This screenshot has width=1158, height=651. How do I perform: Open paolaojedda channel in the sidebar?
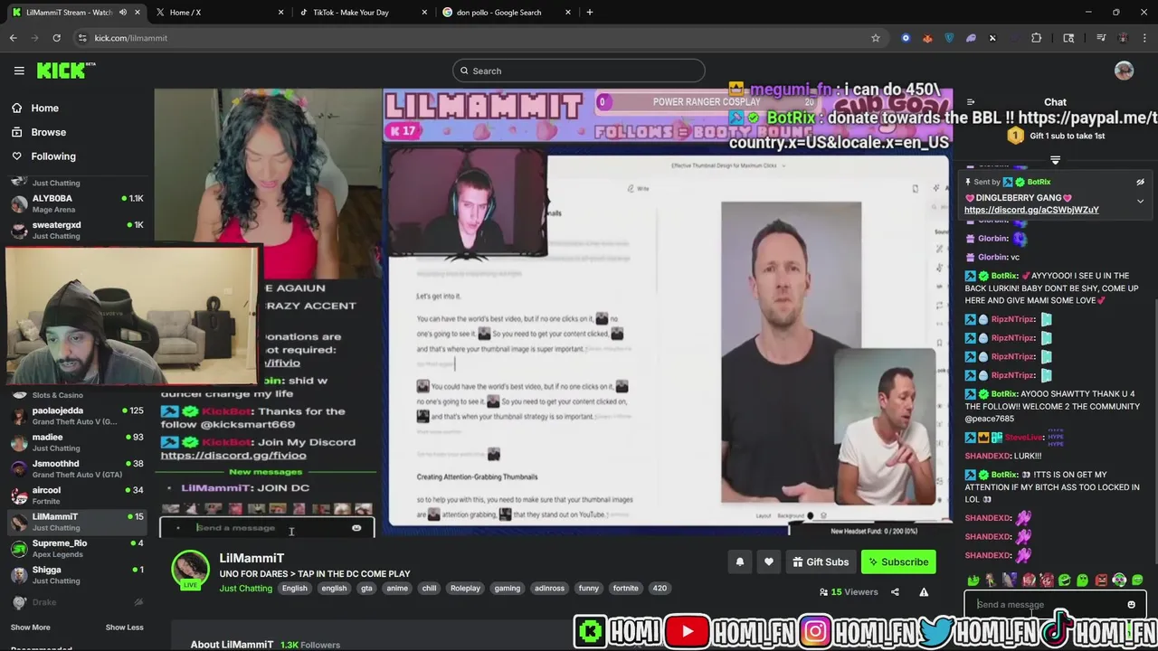[x=77, y=416]
